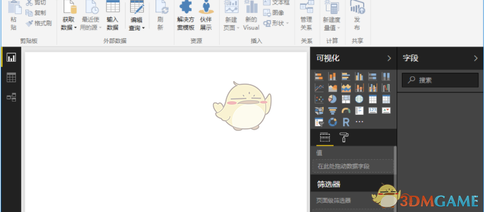Click 发布 publish button
This screenshot has width=485, height=212.
pyautogui.click(x=357, y=15)
